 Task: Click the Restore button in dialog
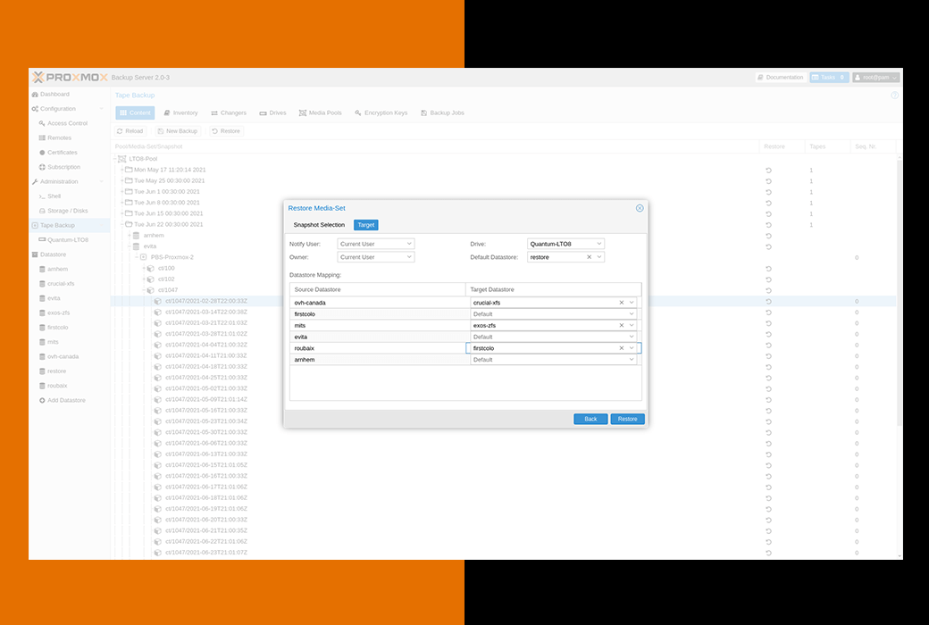[627, 419]
